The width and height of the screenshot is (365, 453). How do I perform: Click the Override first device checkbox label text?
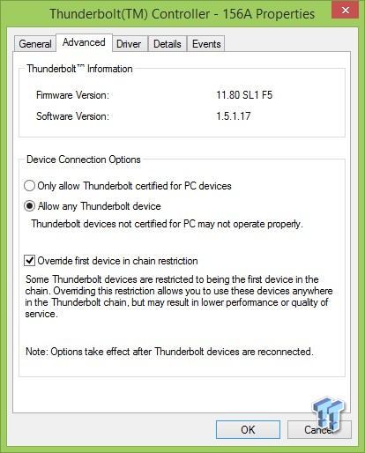(x=117, y=261)
